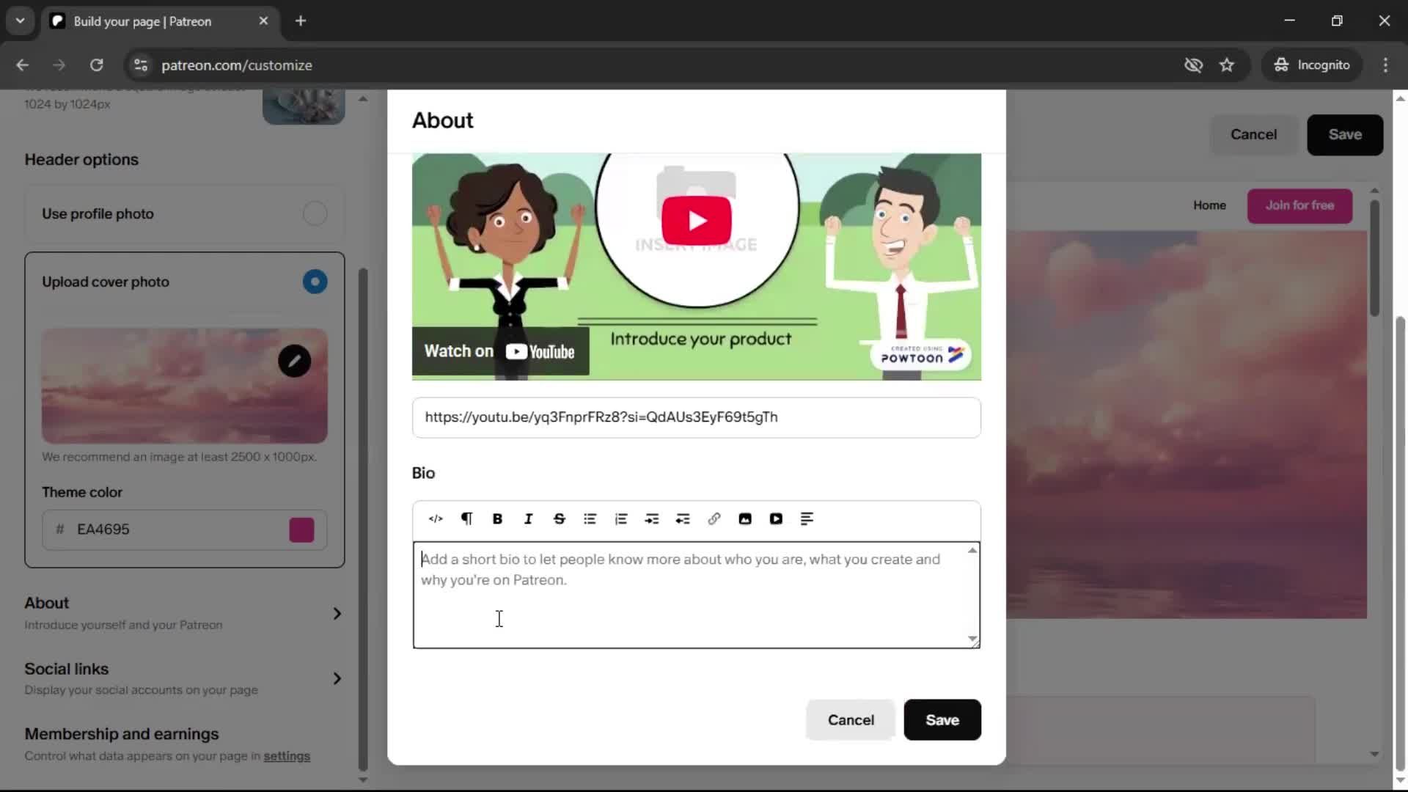The image size is (1408, 792).
Task: Expand the About section chevron
Action: pyautogui.click(x=337, y=614)
